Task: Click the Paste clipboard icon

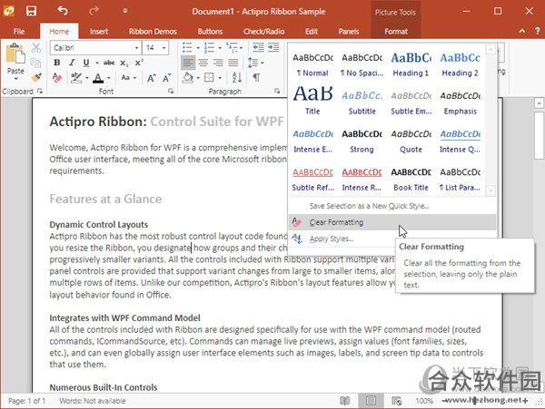Action: coord(15,54)
